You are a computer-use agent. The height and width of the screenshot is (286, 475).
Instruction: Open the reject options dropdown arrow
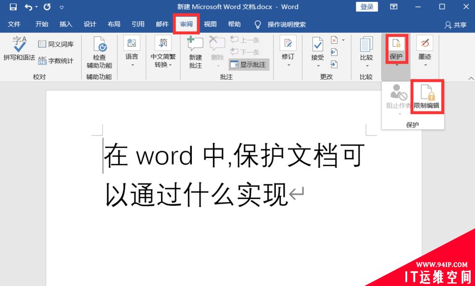point(343,40)
